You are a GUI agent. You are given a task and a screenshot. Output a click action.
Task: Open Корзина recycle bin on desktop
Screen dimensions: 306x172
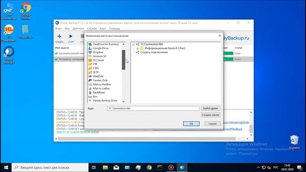point(294,142)
